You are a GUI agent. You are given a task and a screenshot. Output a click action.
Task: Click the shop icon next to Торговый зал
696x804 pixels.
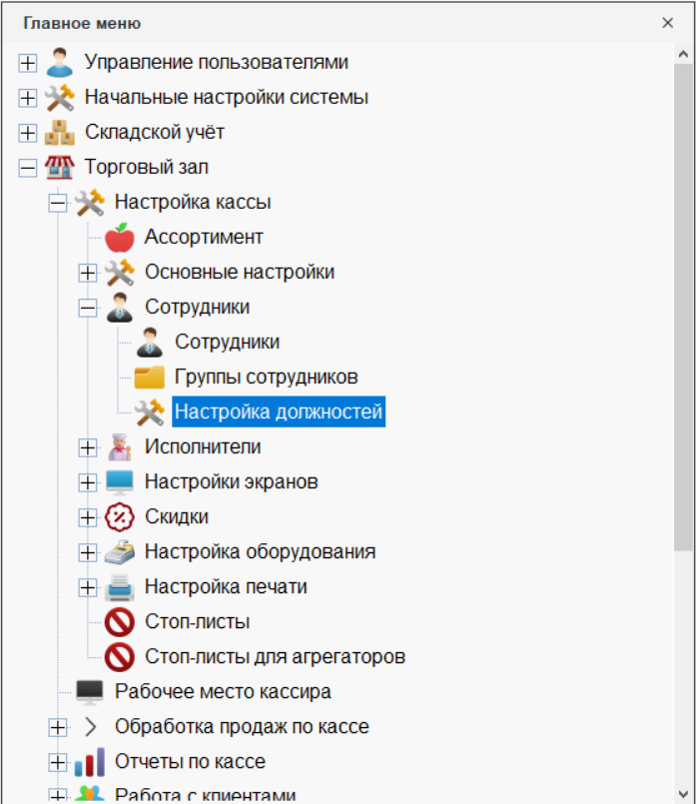tap(59, 168)
